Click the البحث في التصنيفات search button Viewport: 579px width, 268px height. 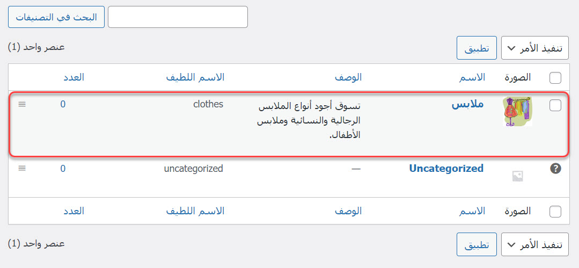coord(56,17)
